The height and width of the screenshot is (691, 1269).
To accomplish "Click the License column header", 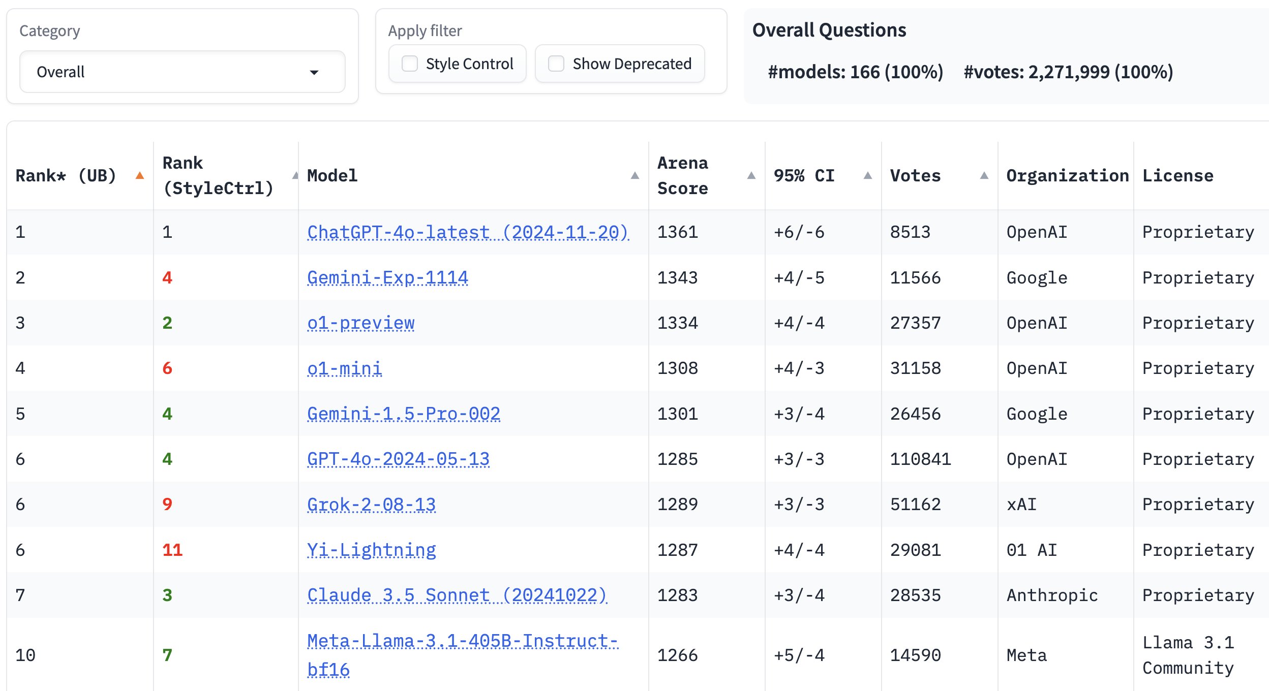I will [1177, 176].
